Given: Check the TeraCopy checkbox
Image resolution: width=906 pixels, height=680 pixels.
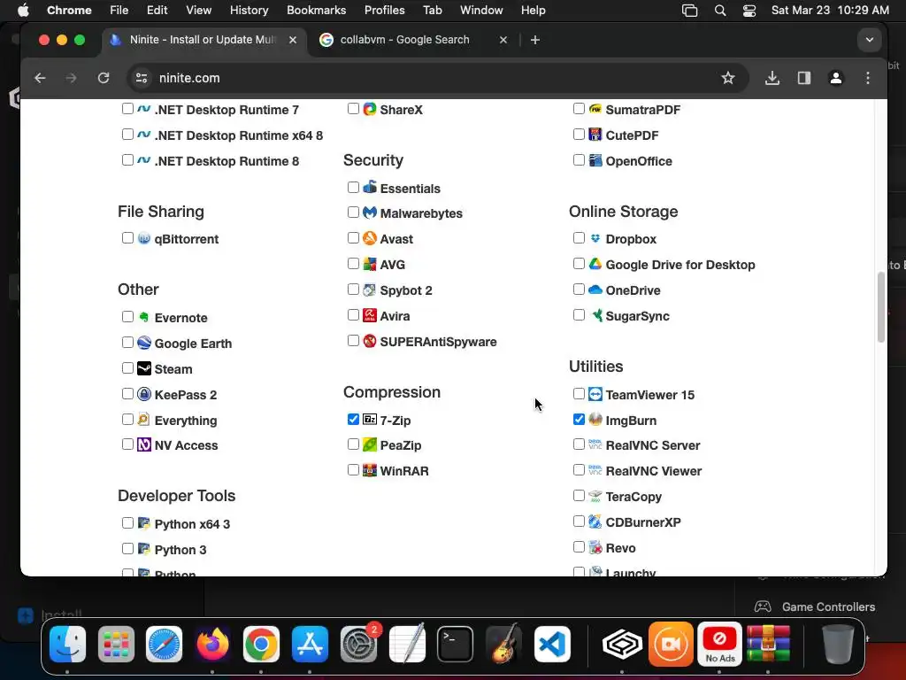Looking at the screenshot, I should click(579, 496).
